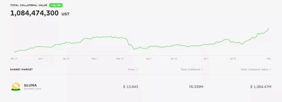Click the Now label at chart end
Screen dimensions: 282x102
(269, 59)
